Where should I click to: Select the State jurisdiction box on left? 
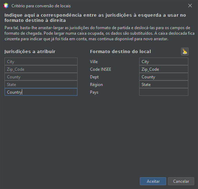(x=41, y=84)
